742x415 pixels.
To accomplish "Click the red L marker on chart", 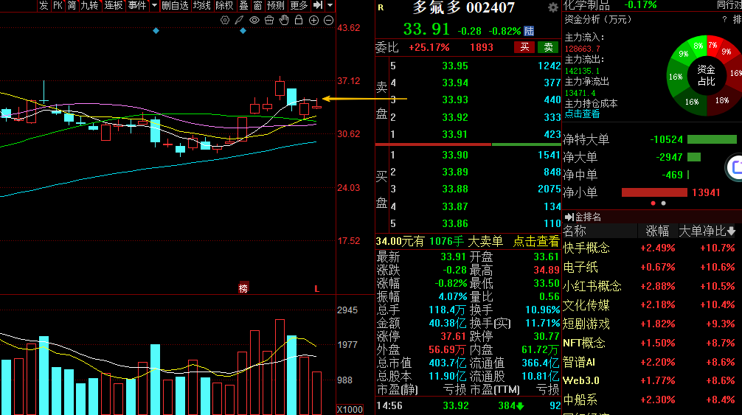I will [317, 289].
